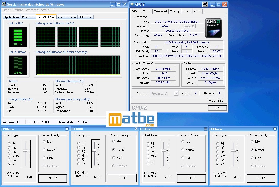The image size is (279, 187).
Task: Switch to the Mise en réseau tab
Action: click(x=66, y=17)
